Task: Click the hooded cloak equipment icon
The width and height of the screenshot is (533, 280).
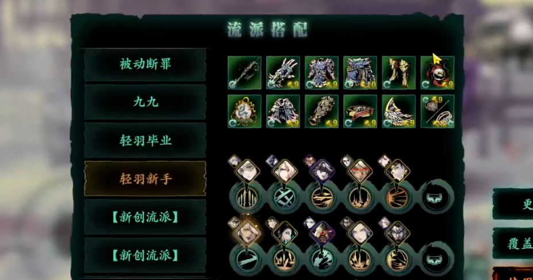Action: point(283,112)
